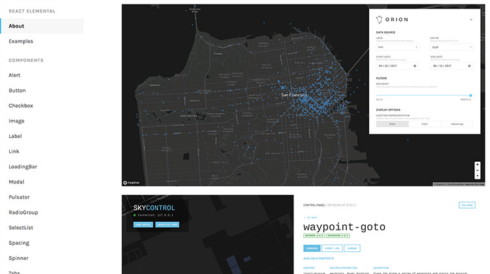490x274 pixels.
Task: Select Path location representation
Action: click(x=425, y=123)
